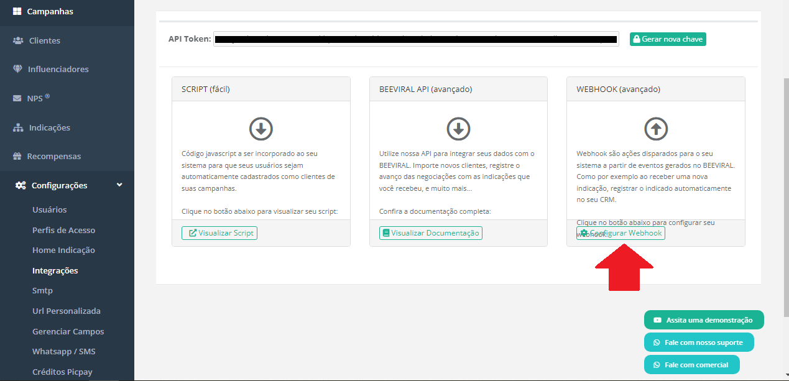Click the BEEVIRAL API (avançado) header
Viewport: 789px width, 381px height.
[459, 89]
